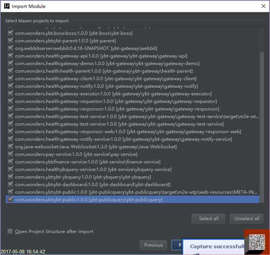Viewport: 270px width, 255px height.
Task: Select row text 'gateway-test-service:1.0.0 [...\gateway-test-service]'
Action: tap(119, 124)
